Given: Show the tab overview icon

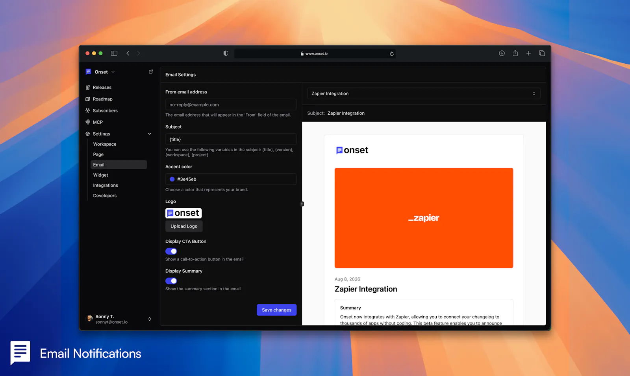Looking at the screenshot, I should click(x=542, y=53).
